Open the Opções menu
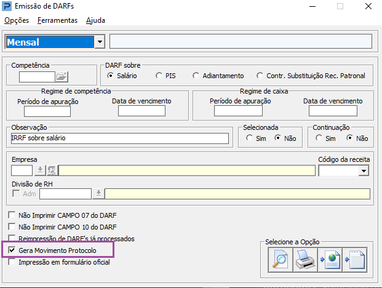Viewport: 382px width, 288px height. pos(17,20)
